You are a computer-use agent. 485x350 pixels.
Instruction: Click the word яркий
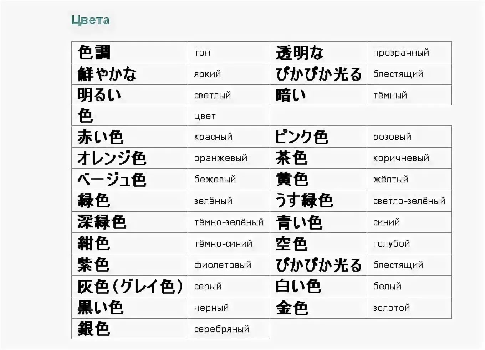[207, 74]
